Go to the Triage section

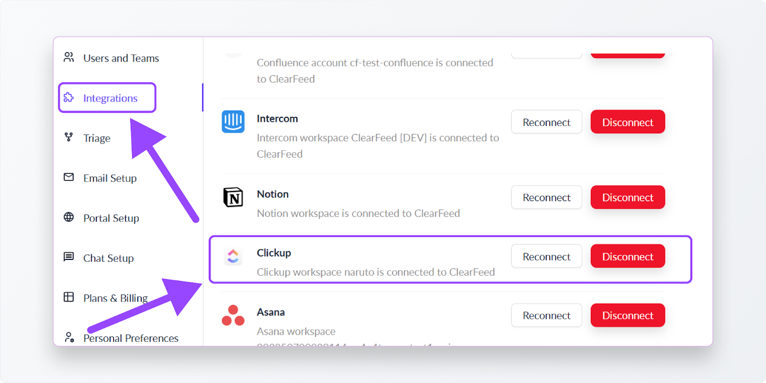[x=97, y=138]
